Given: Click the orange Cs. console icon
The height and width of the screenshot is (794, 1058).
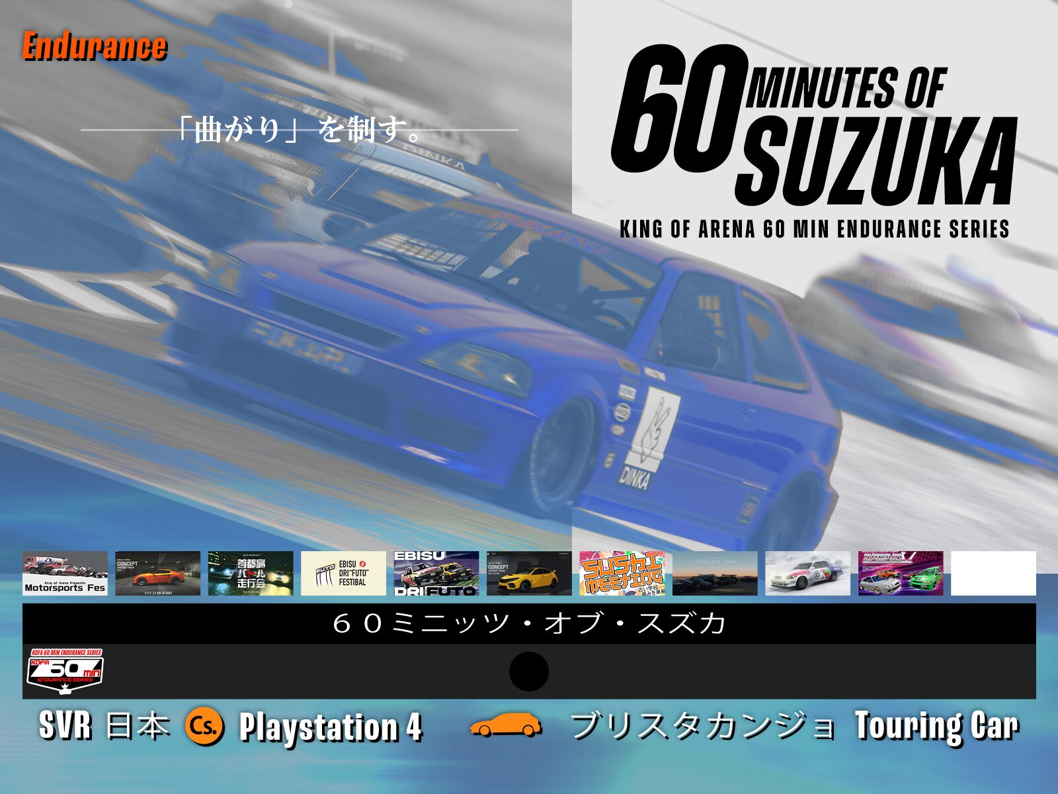Looking at the screenshot, I should click(204, 727).
